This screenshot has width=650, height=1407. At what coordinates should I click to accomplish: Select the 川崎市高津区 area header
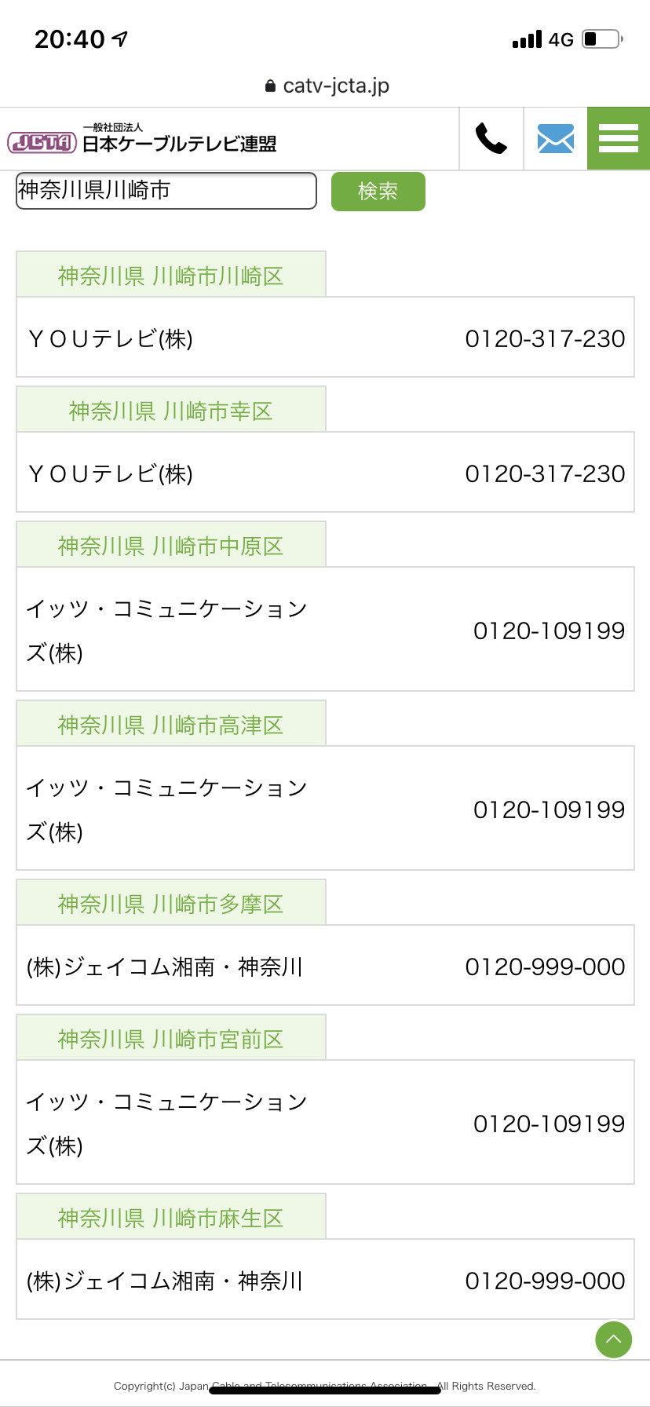pyautogui.click(x=170, y=725)
